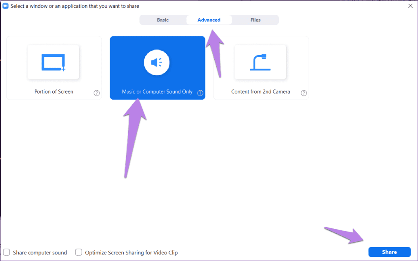Open help for Content from 2nd Camera

click(x=304, y=93)
